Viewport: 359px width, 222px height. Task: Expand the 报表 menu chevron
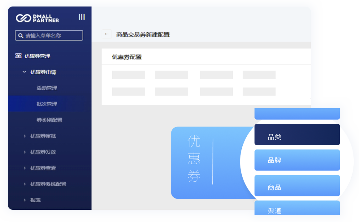[25, 200]
